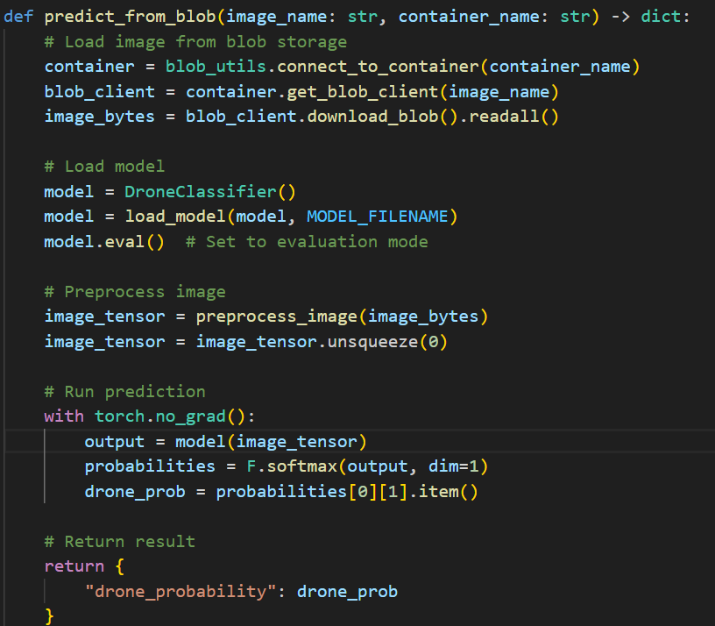Click the 'download_blob' method call
The image size is (715, 626).
tap(372, 117)
